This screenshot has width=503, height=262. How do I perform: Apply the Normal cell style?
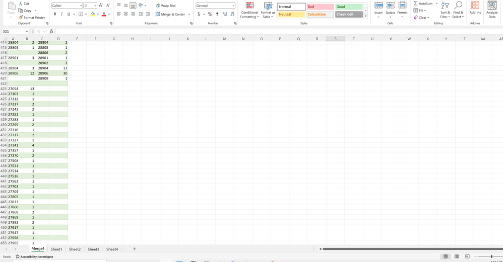[x=291, y=7]
